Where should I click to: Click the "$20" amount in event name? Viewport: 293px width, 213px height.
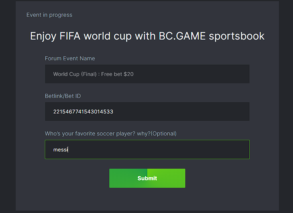pyautogui.click(x=128, y=74)
